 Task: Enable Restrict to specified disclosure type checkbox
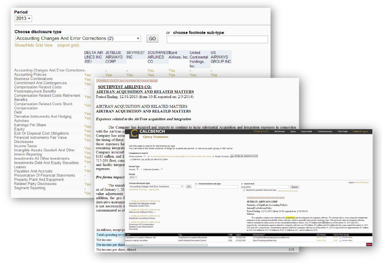coord(244,190)
